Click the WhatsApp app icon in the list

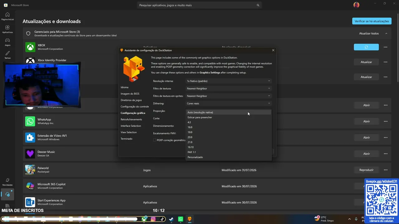pos(30,121)
